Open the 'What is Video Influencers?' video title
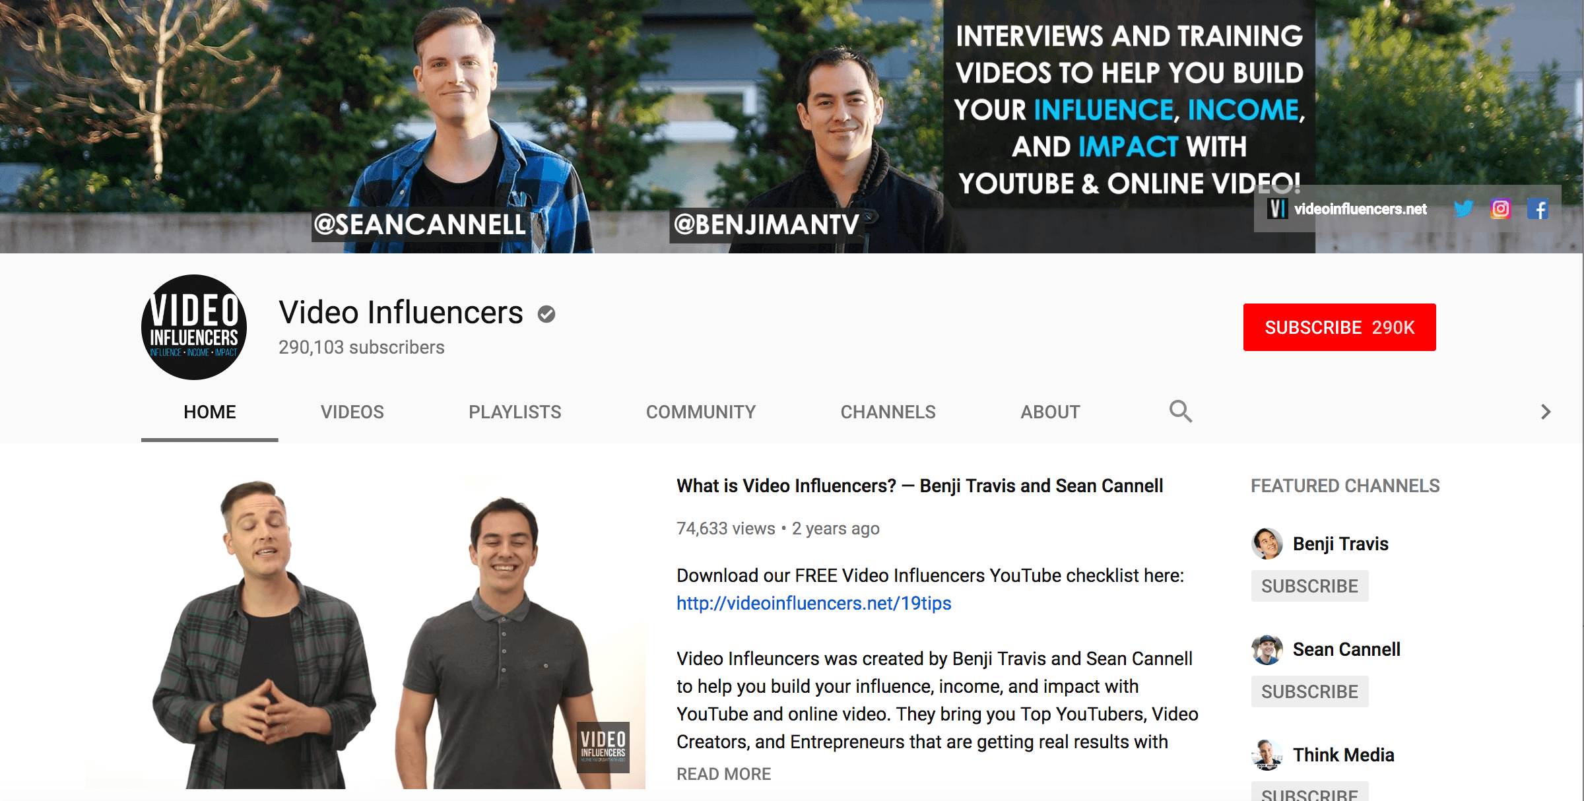This screenshot has width=1584, height=801. click(919, 486)
